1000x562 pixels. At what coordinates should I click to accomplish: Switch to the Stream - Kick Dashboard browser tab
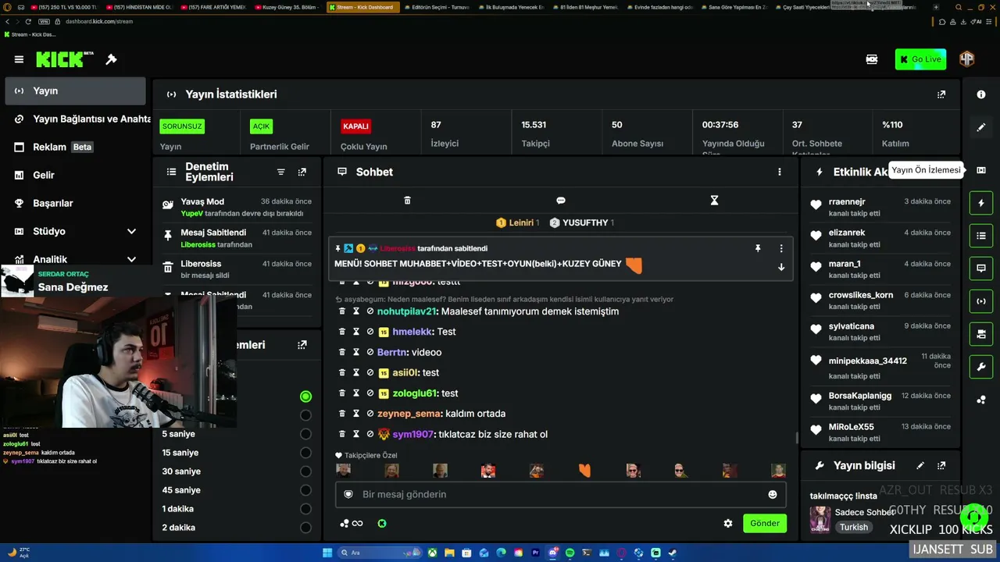(363, 7)
